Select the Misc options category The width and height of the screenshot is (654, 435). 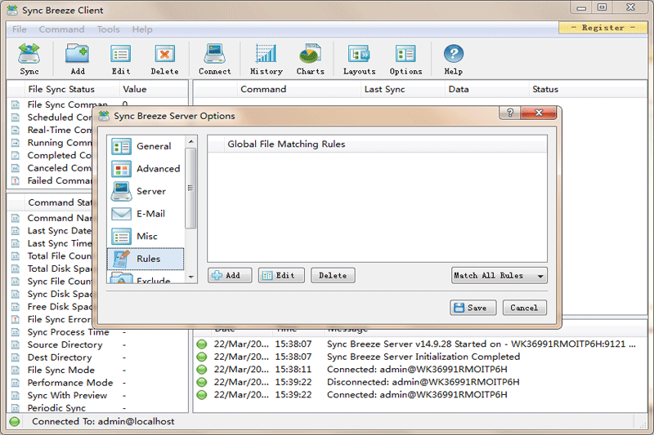coord(146,236)
